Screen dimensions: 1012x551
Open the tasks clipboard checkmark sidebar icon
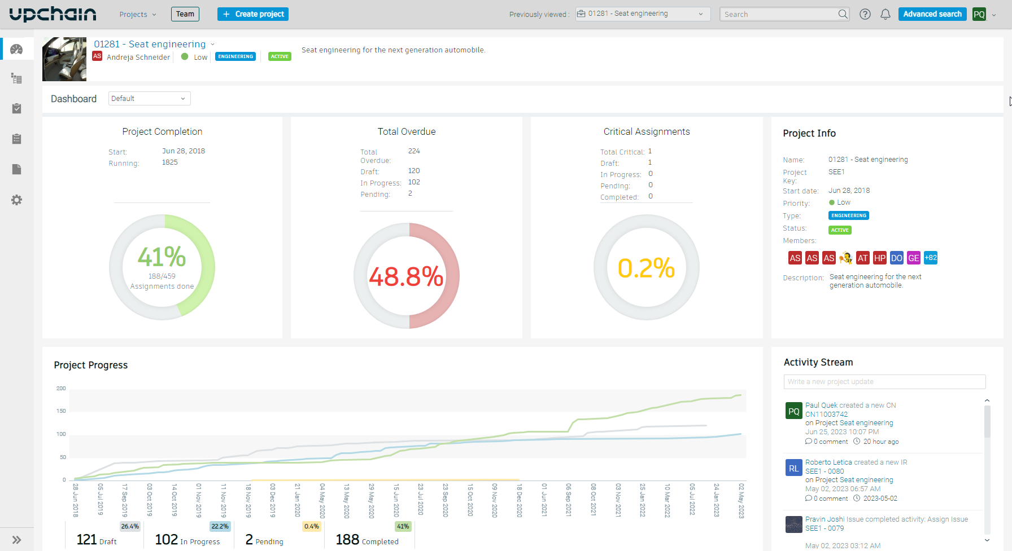(16, 108)
